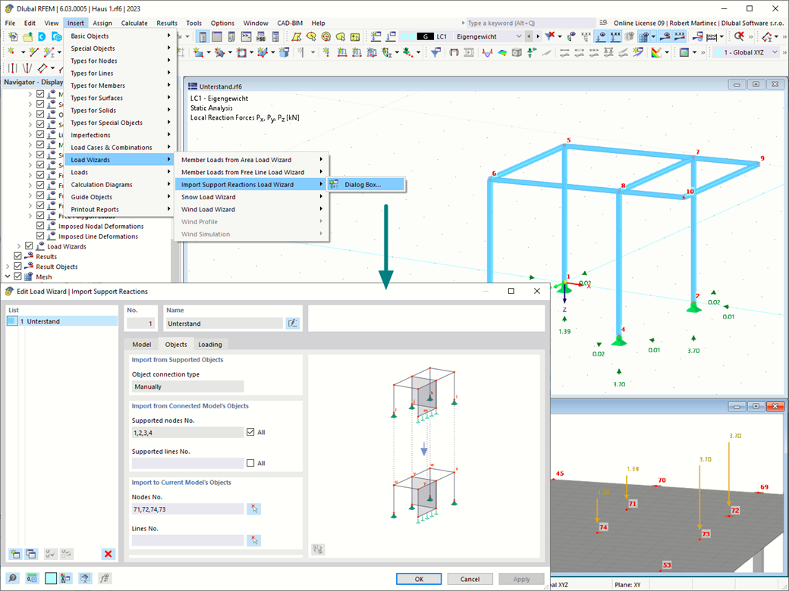Check All for Supported lines No.
Image resolution: width=789 pixels, height=591 pixels.
pyautogui.click(x=250, y=463)
